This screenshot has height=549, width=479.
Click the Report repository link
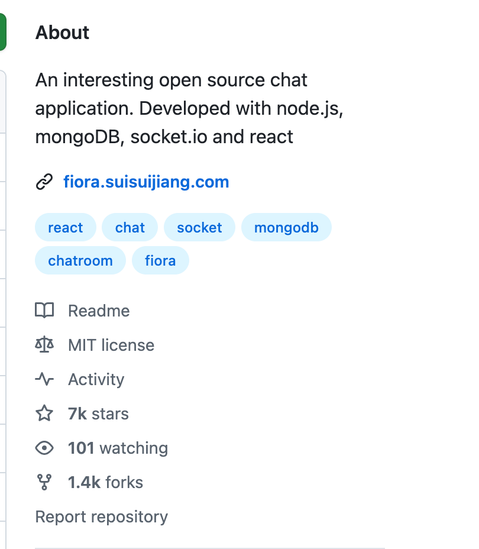tap(102, 516)
